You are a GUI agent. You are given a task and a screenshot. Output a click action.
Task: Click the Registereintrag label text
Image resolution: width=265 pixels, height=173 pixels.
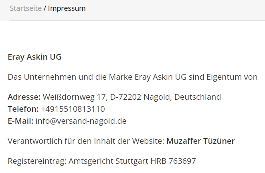[x=37, y=161]
